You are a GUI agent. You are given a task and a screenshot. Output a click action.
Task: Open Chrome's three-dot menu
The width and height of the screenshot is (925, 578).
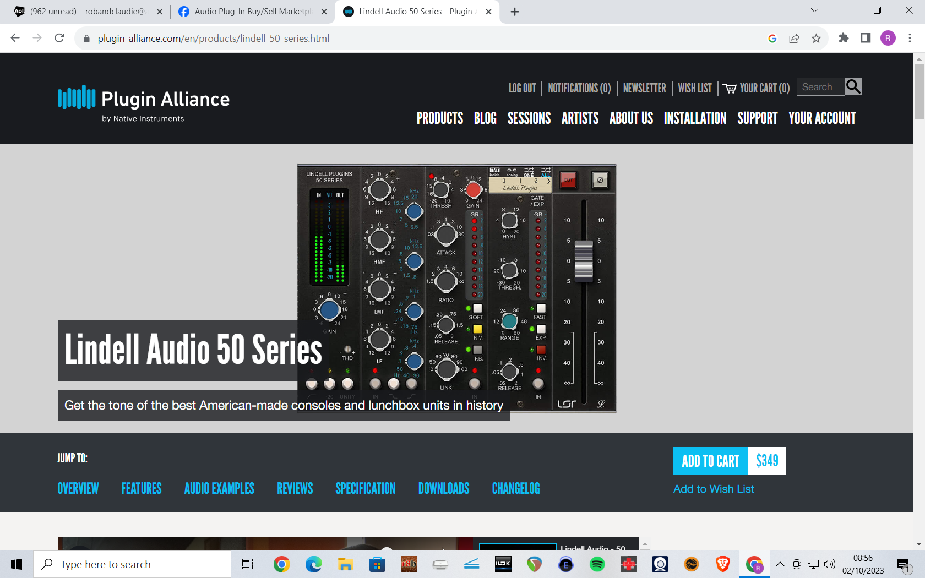point(910,38)
